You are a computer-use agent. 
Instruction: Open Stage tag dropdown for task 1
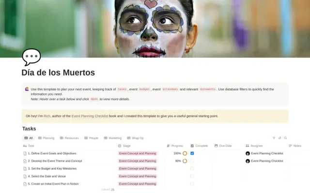click(x=138, y=153)
